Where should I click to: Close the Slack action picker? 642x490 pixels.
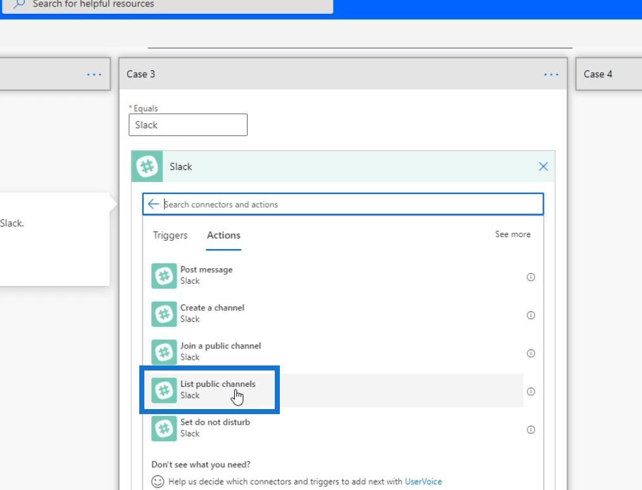543,166
